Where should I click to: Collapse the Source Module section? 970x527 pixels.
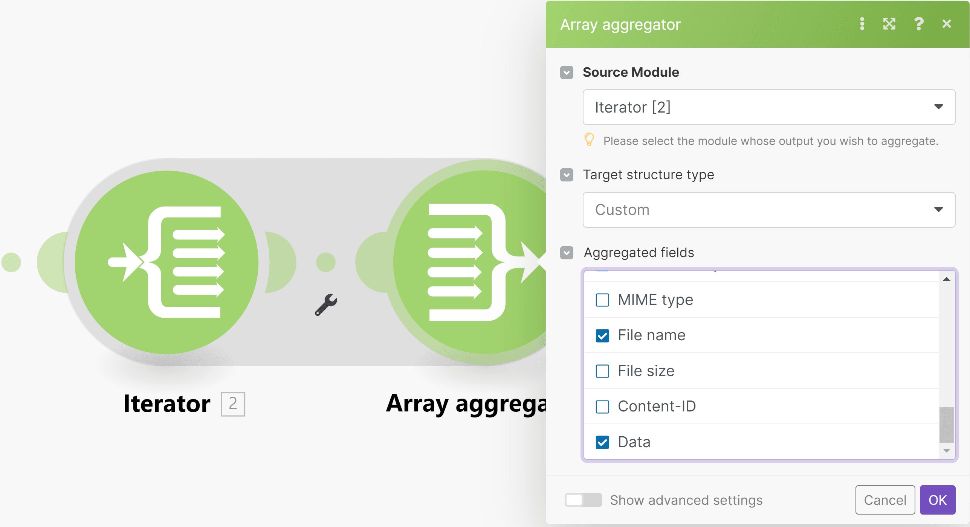coord(567,72)
